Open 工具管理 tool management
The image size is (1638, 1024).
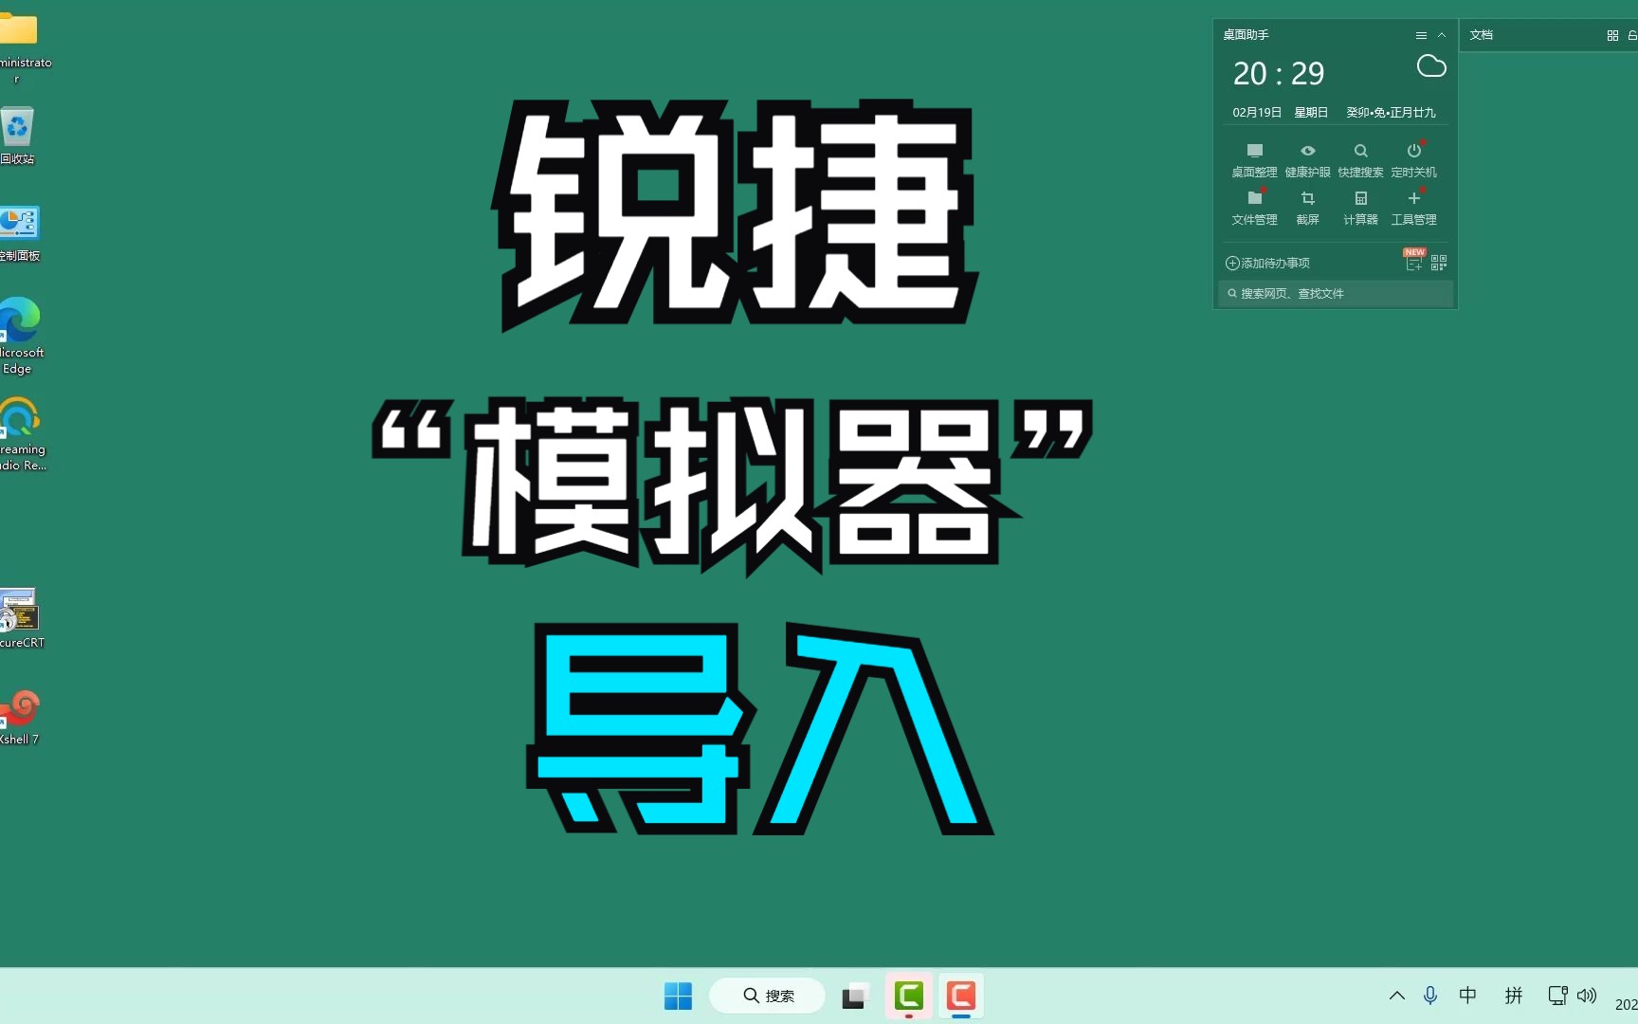click(1413, 208)
